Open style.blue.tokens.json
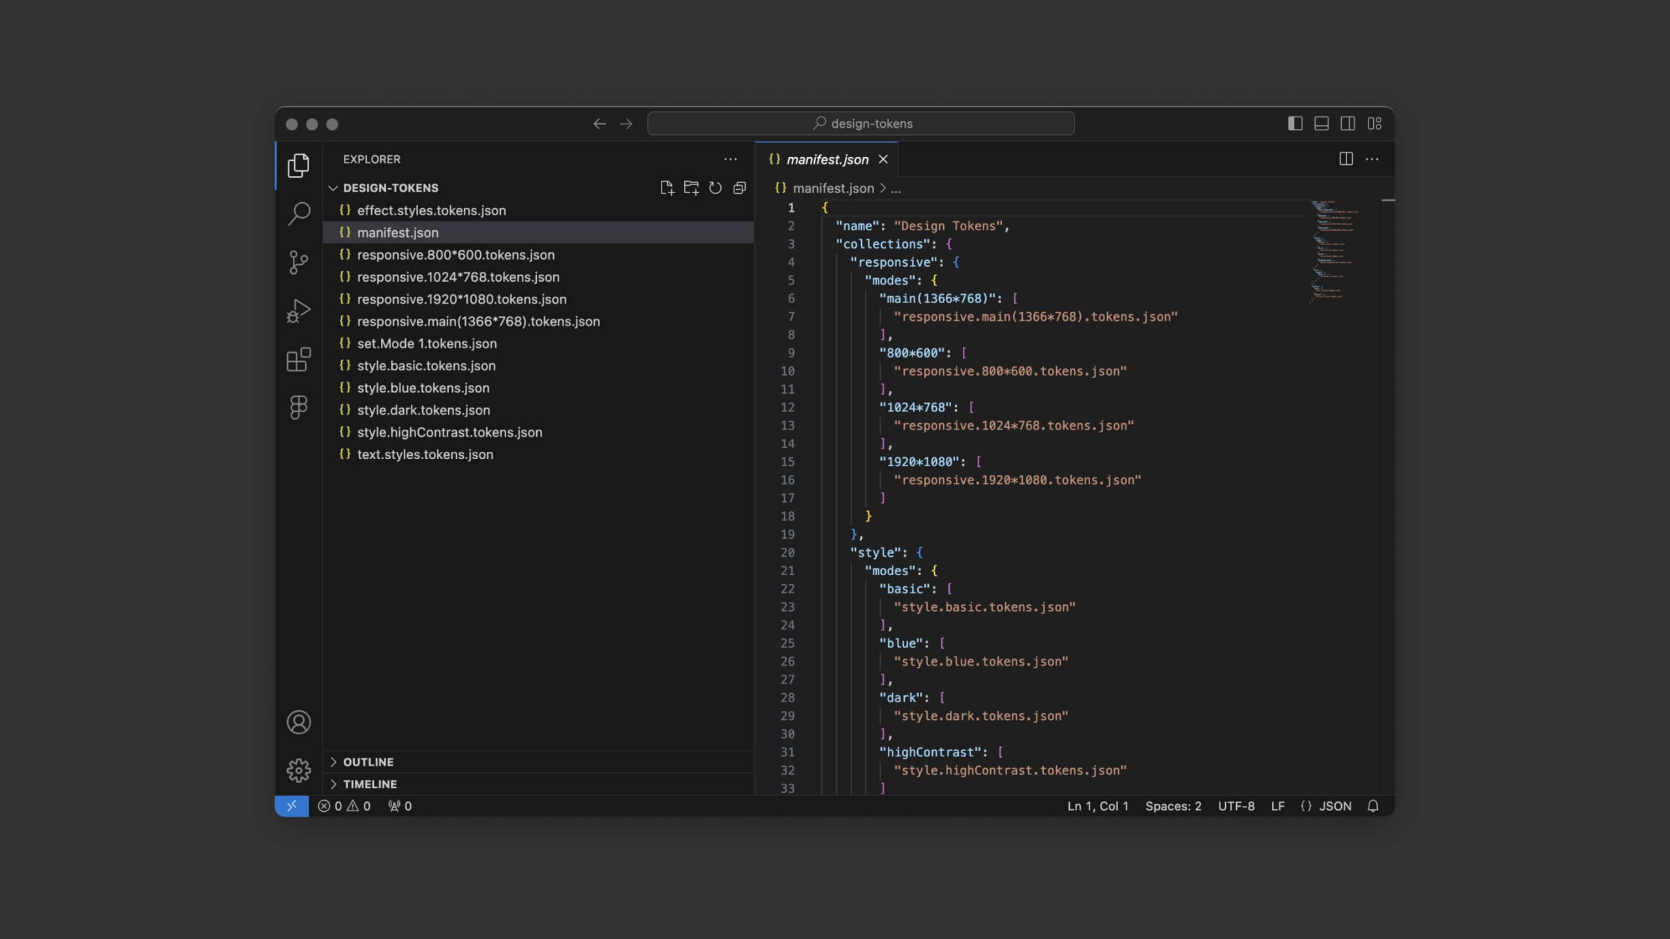The width and height of the screenshot is (1670, 939). [539, 387]
